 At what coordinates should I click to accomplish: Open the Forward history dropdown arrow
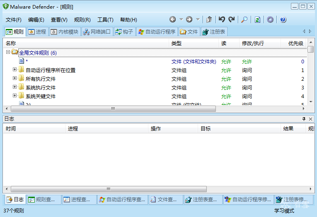(198, 19)
